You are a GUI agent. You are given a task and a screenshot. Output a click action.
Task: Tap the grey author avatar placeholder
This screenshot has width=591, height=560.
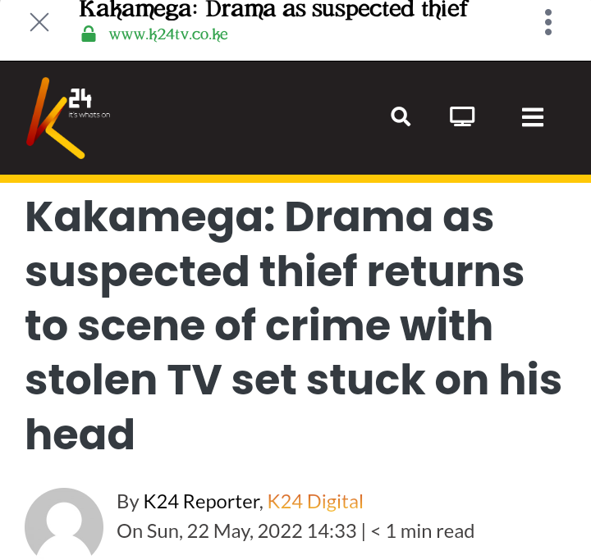point(64,523)
